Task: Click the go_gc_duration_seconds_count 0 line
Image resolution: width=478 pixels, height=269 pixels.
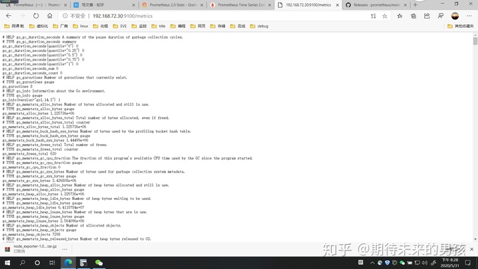Action: tap(33, 73)
